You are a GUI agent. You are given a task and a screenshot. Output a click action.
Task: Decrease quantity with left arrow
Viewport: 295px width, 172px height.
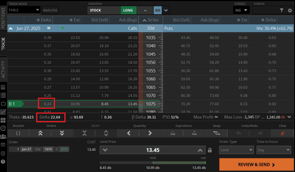click(x=129, y=133)
